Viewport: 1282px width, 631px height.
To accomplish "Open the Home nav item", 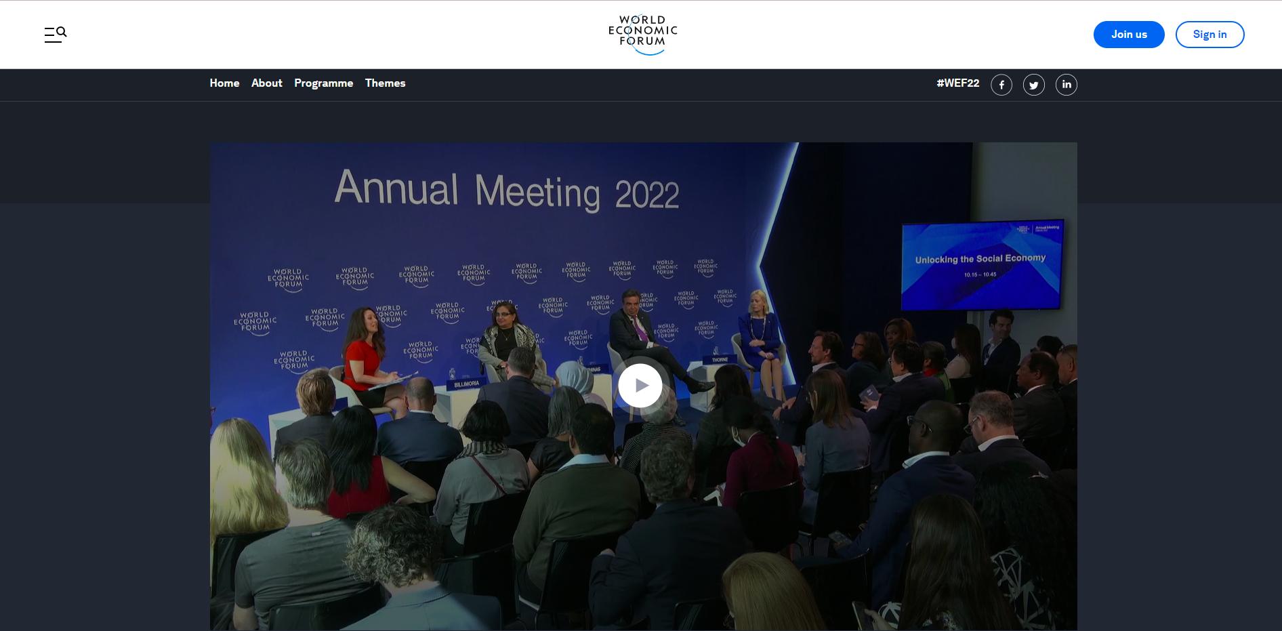I will (x=224, y=83).
